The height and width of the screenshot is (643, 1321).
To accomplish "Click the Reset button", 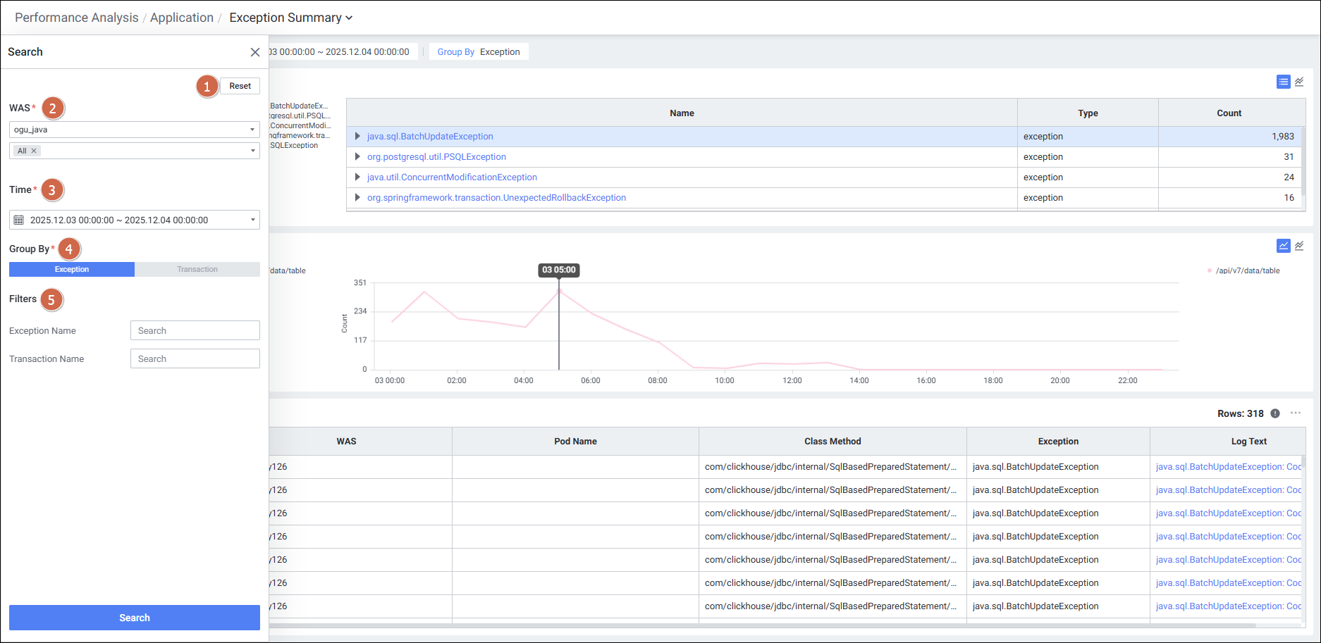I will tap(240, 86).
